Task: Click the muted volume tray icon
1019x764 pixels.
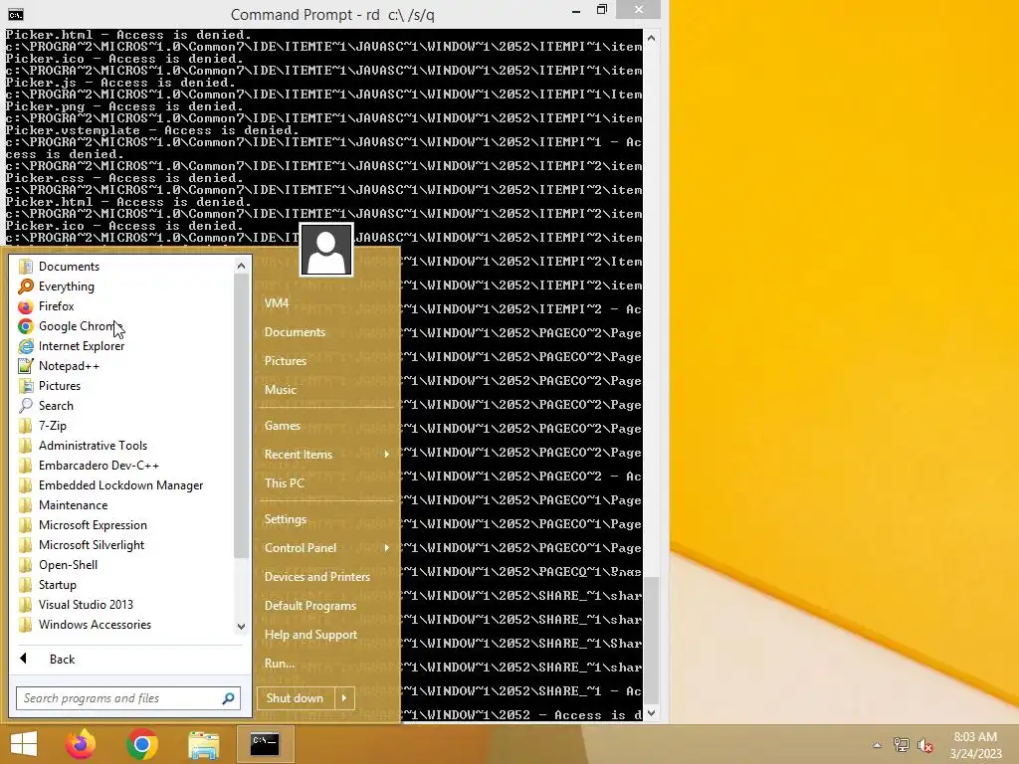Action: [925, 745]
